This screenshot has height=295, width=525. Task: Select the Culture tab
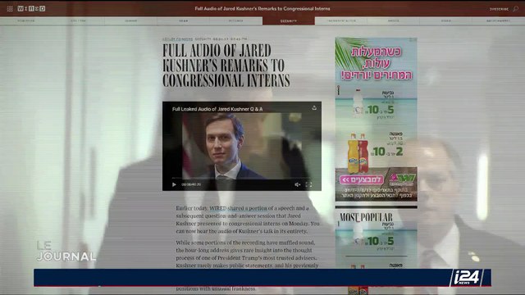[x=79, y=20]
